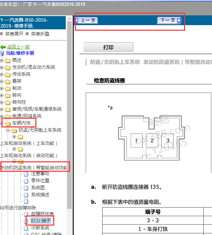
Task: Open the 零件位置 page
Action: [40, 181]
